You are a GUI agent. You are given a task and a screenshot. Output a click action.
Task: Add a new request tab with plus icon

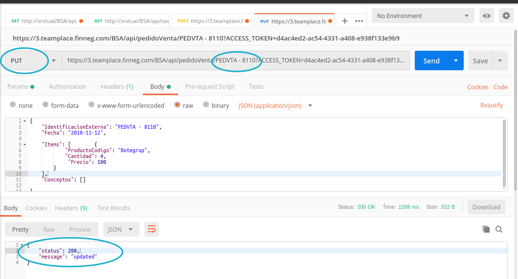(x=345, y=21)
